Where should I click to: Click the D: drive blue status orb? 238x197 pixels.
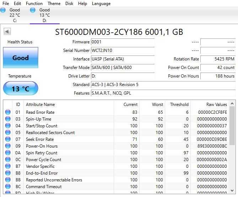33,10
